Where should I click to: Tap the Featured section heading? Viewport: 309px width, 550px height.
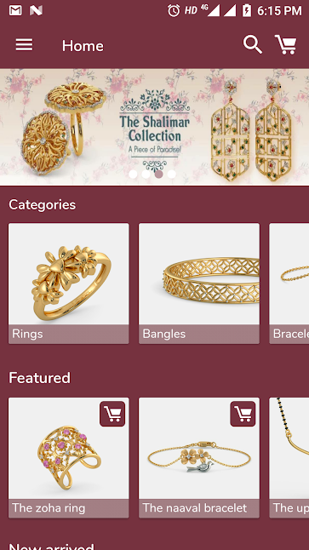pyautogui.click(x=40, y=378)
